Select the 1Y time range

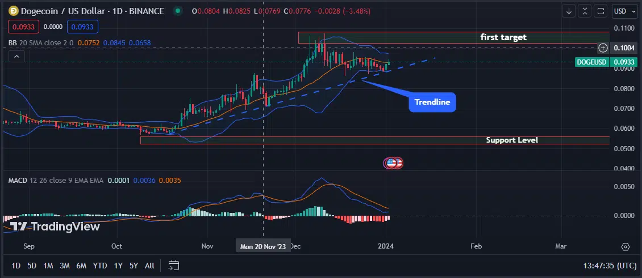[x=118, y=266]
